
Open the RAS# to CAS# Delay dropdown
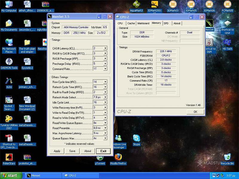pyautogui.click(x=105, y=53)
